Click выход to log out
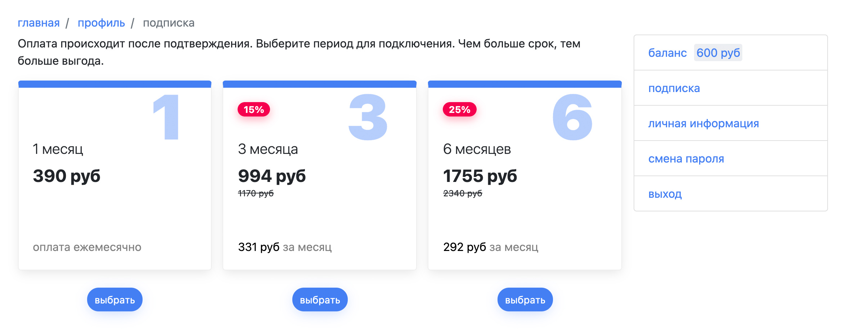The image size is (846, 329). pos(731,194)
